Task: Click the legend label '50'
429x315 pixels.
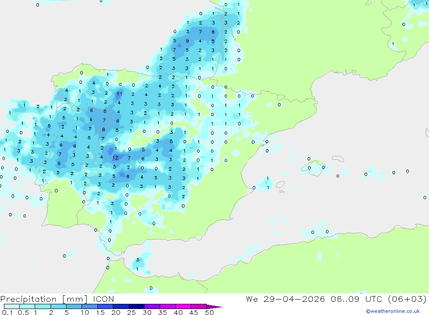Action: pyautogui.click(x=209, y=312)
